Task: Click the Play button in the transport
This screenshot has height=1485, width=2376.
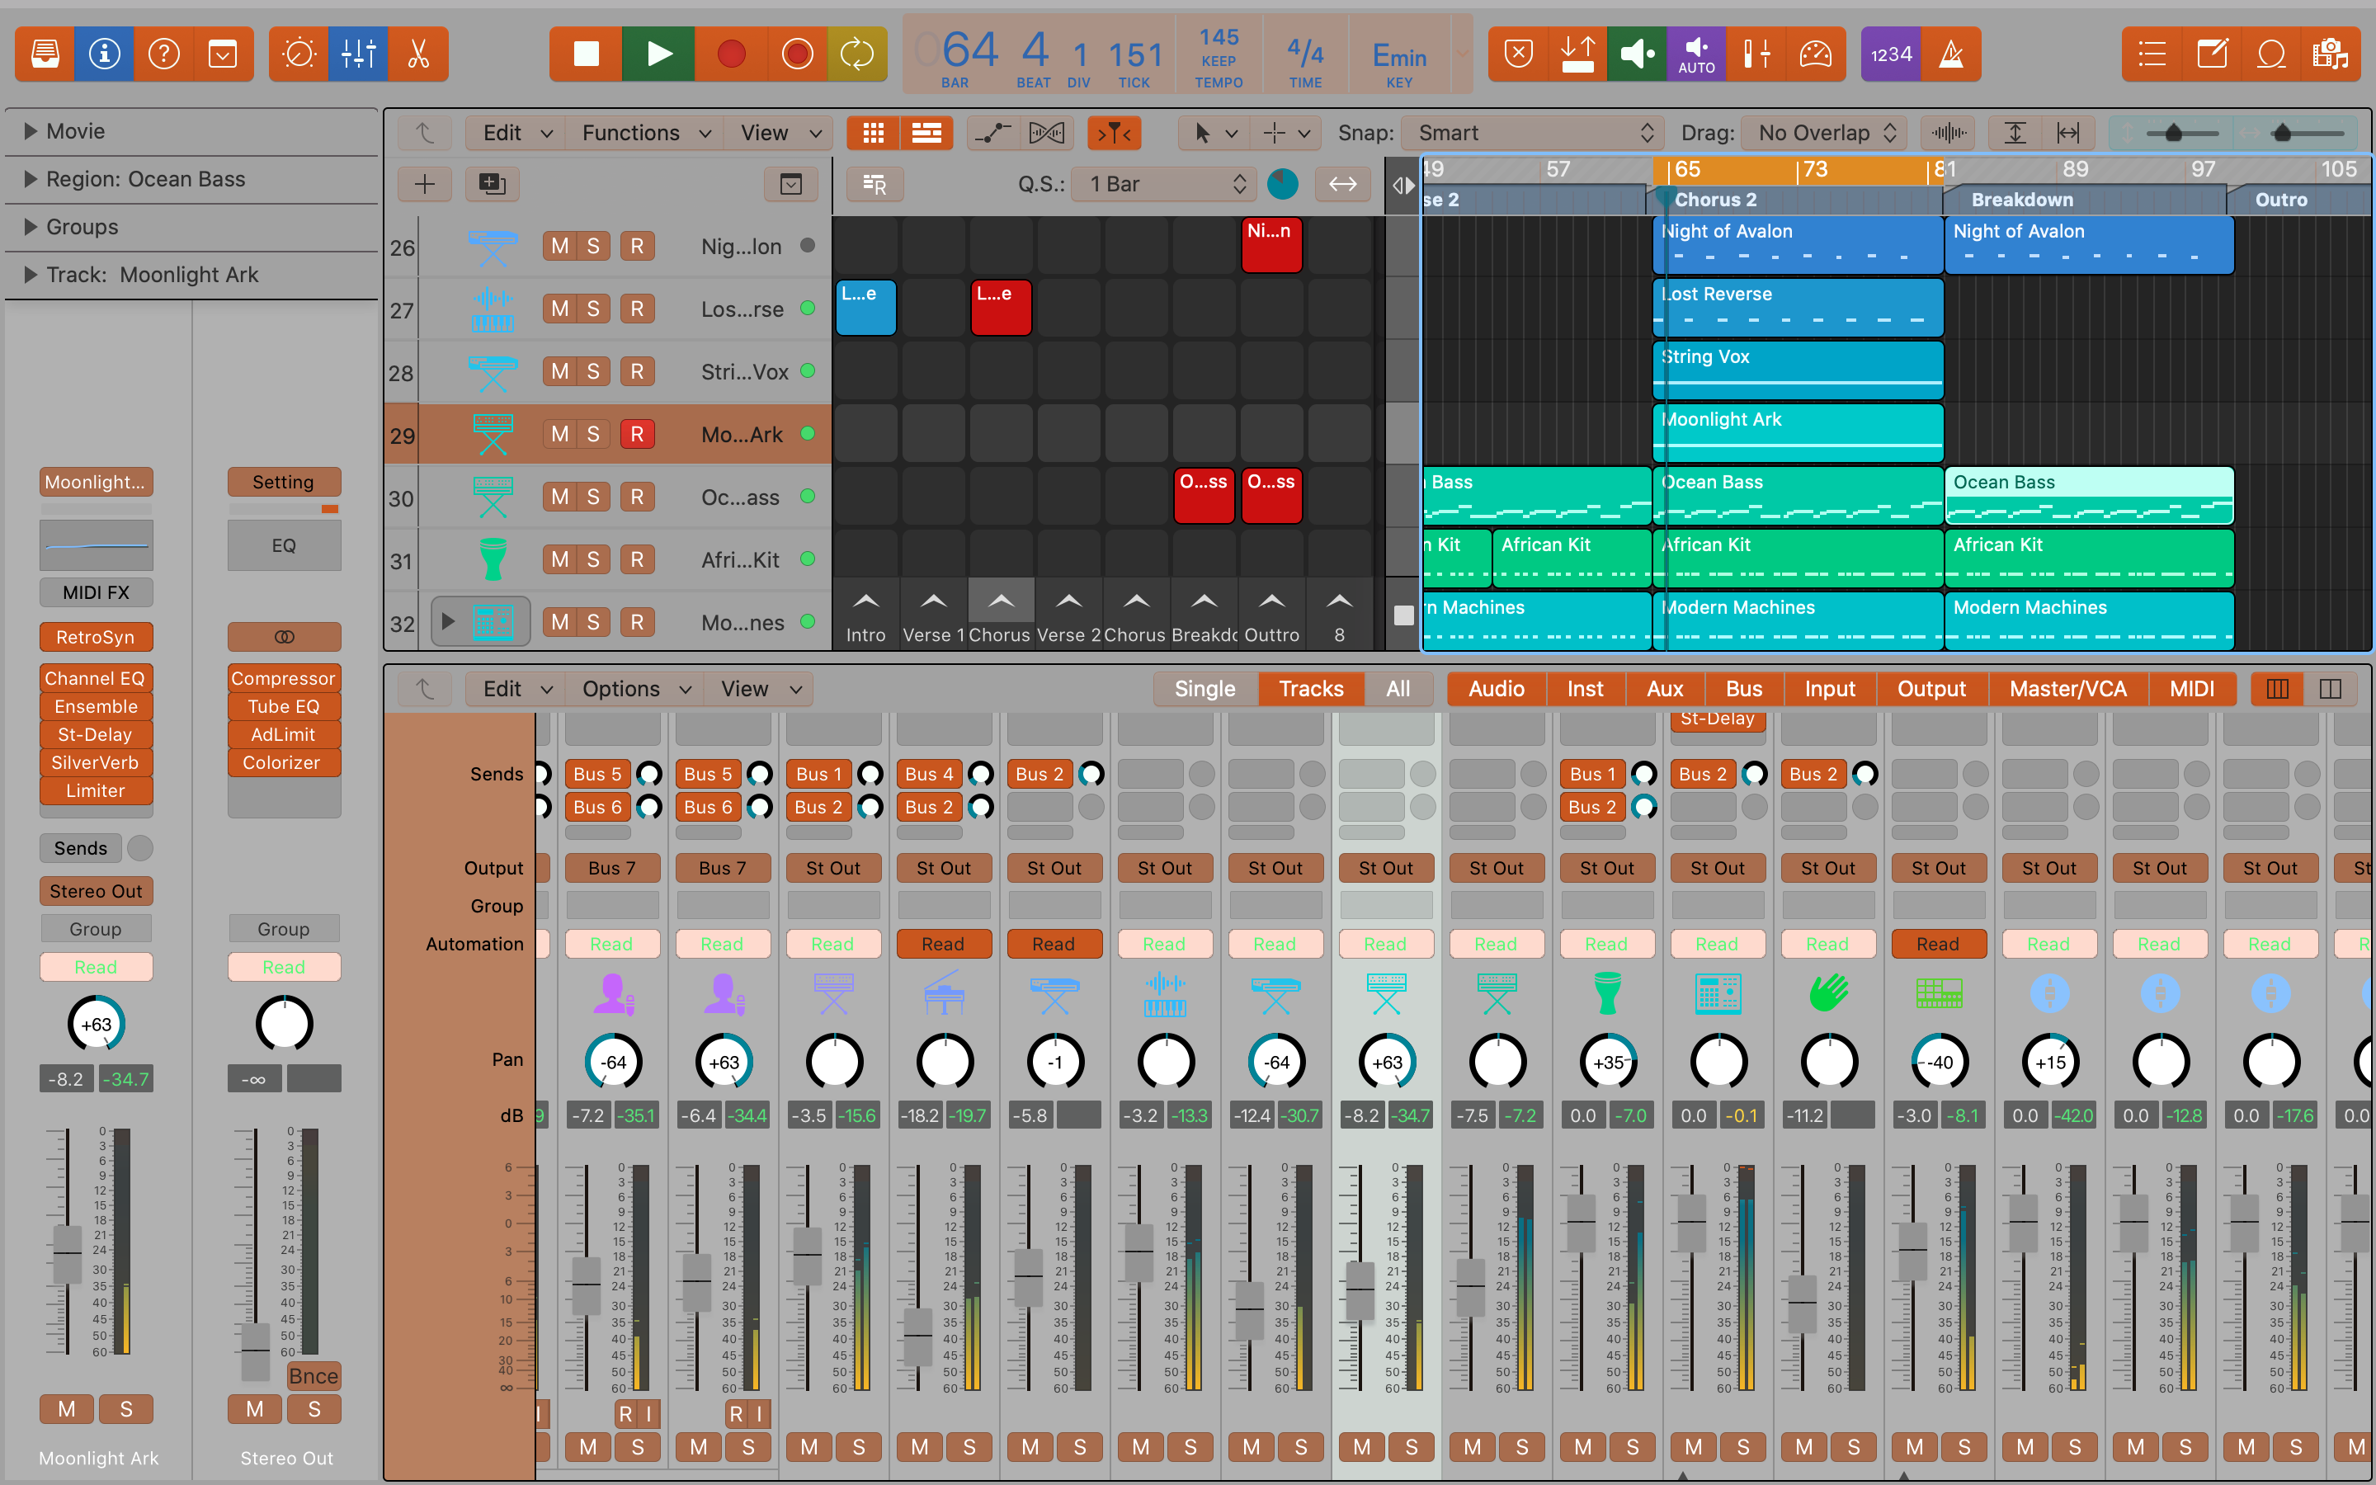Action: 659,54
